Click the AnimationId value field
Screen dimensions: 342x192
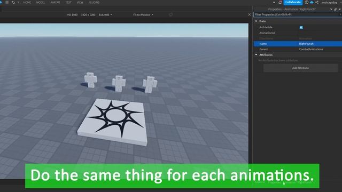coord(320,33)
